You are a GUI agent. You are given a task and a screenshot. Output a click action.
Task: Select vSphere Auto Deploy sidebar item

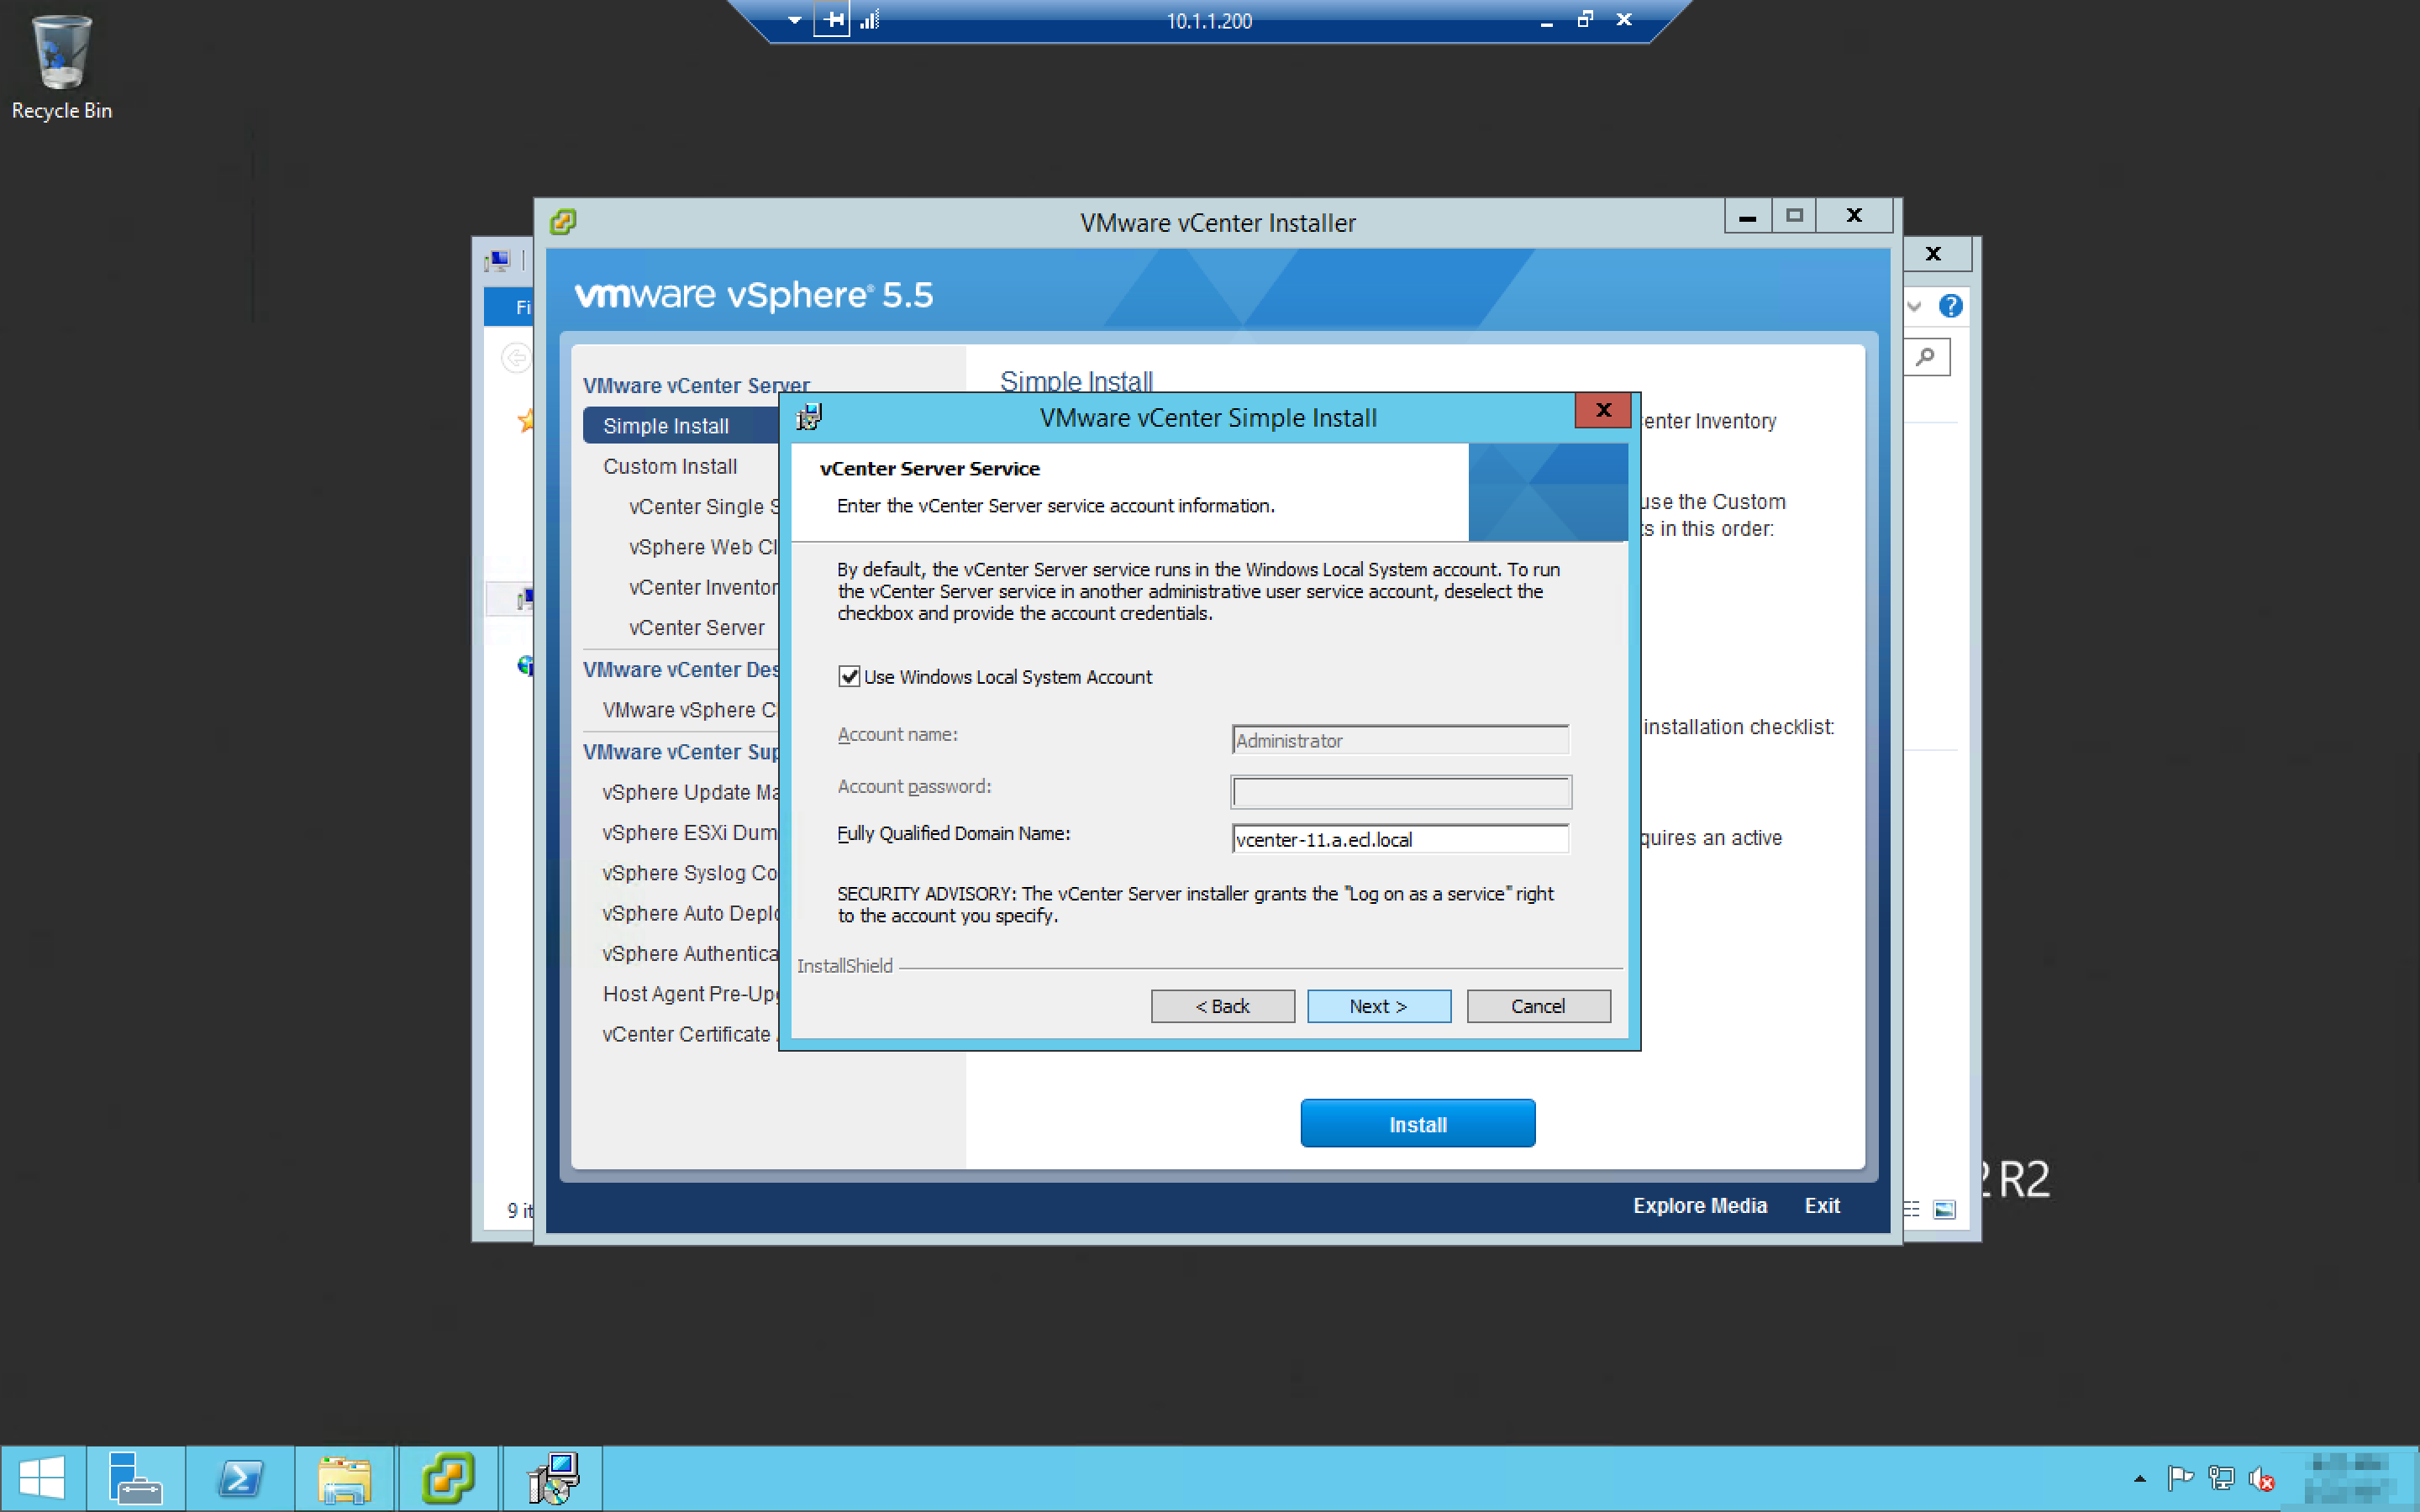coord(690,913)
